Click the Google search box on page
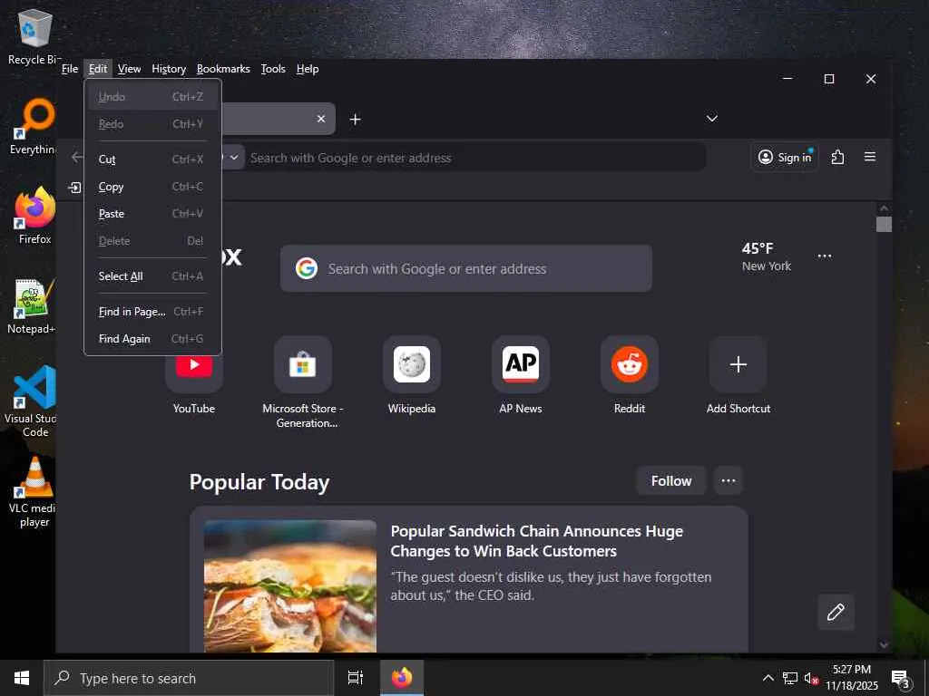Viewport: 929px width, 696px height. pyautogui.click(x=466, y=268)
